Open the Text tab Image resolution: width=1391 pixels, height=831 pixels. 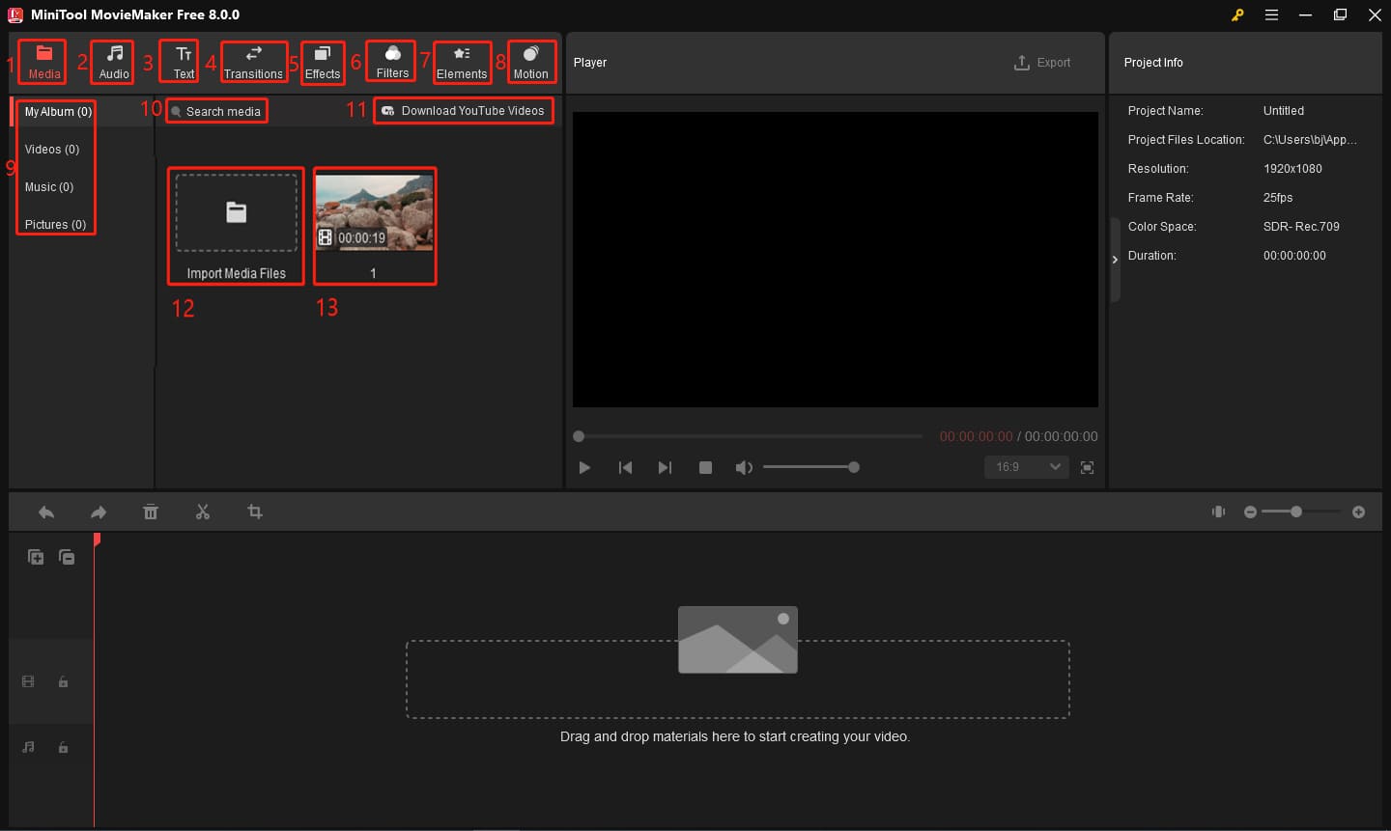click(183, 62)
